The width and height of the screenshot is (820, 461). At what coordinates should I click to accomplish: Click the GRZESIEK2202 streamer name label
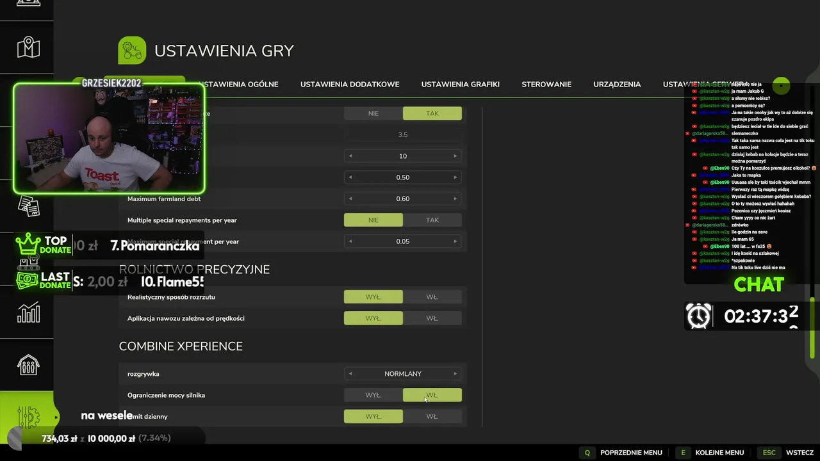coord(111,83)
